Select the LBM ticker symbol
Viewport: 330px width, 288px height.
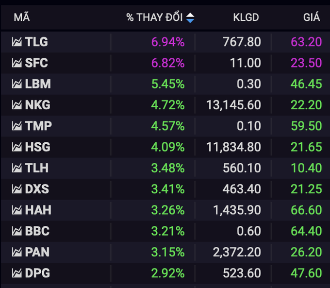(38, 84)
